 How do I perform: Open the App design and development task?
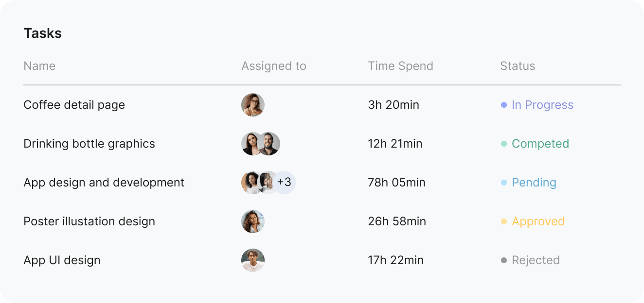coord(104,183)
